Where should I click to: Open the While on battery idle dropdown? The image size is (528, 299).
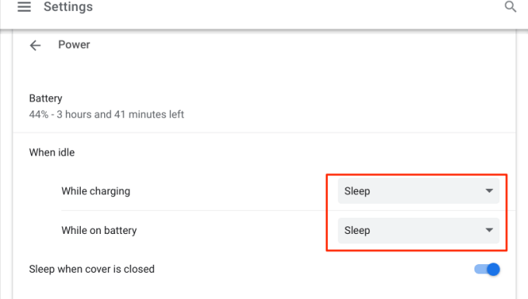[419, 230]
